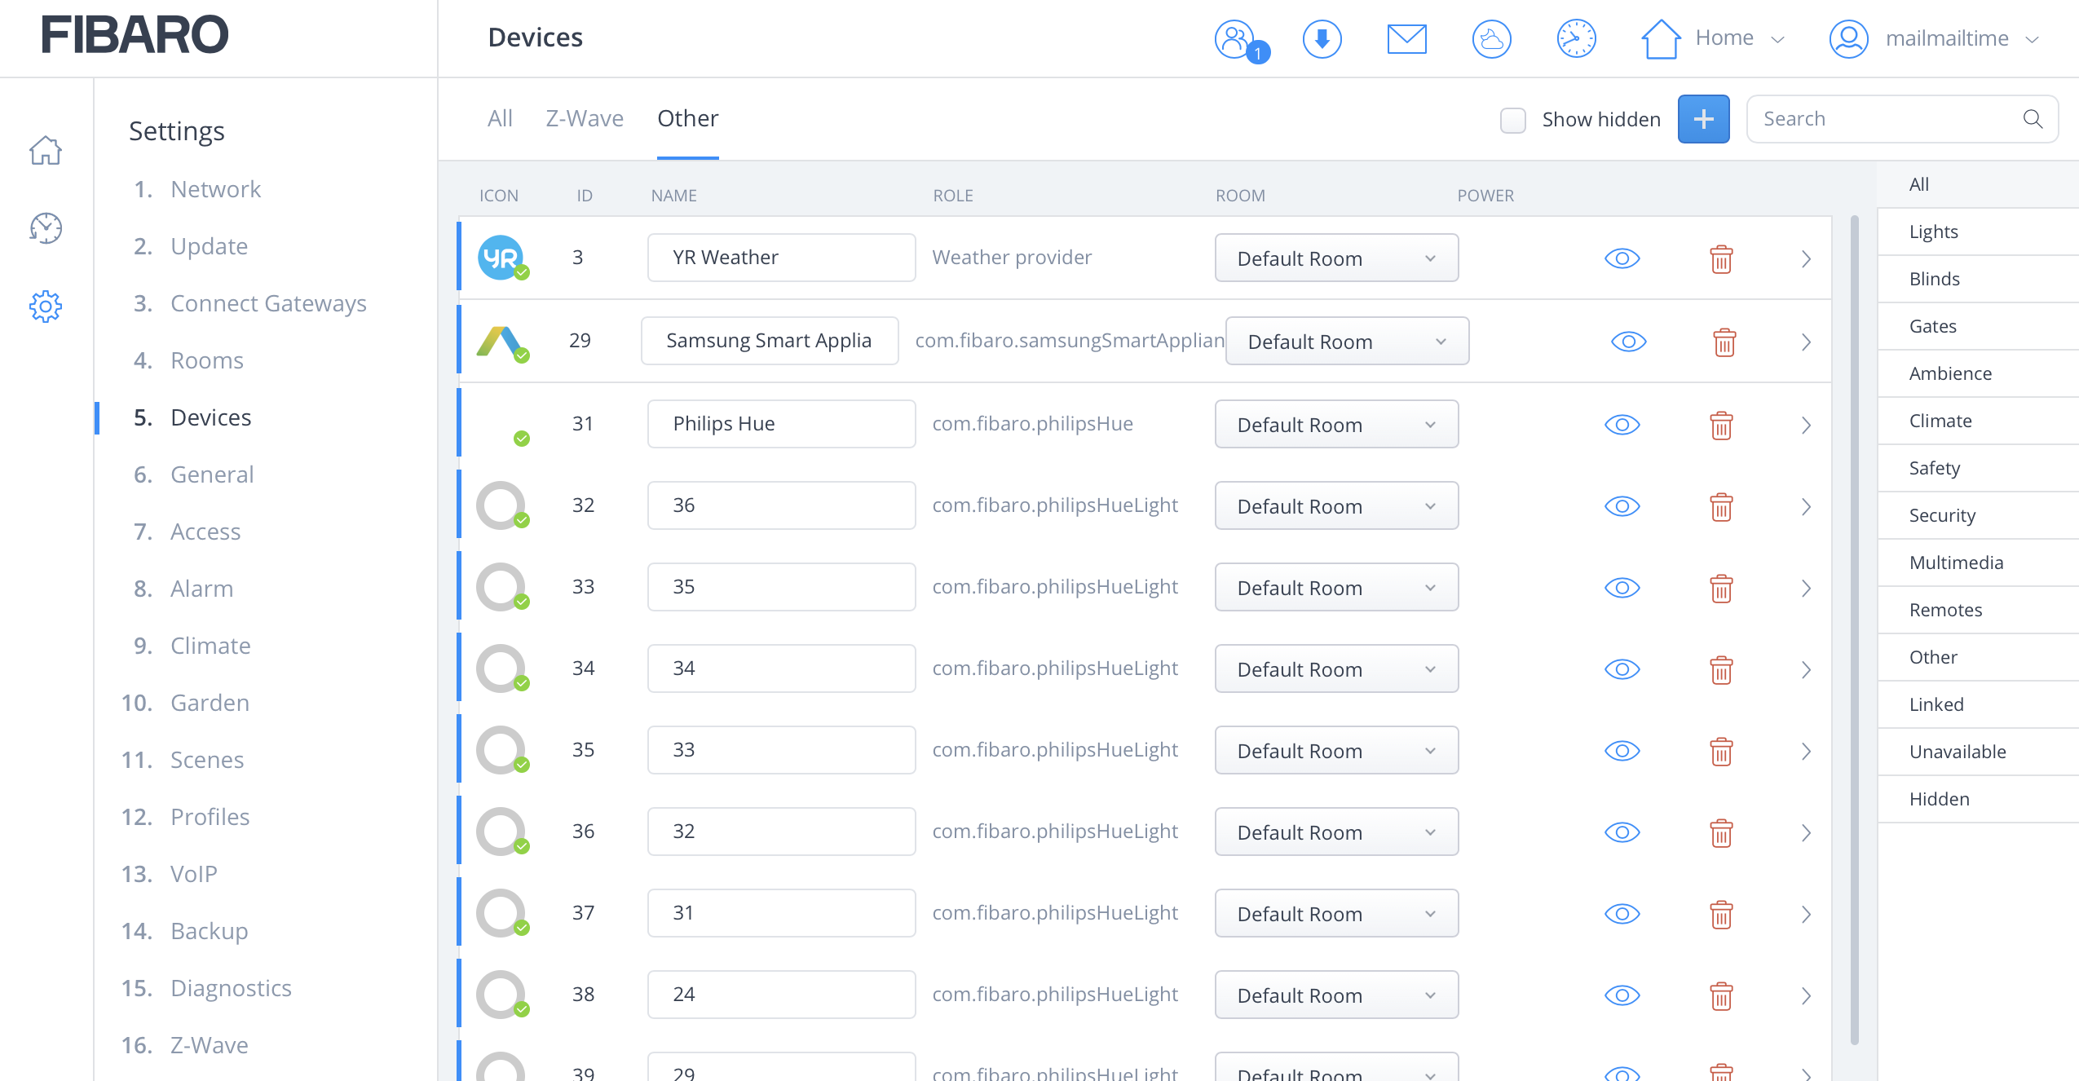This screenshot has width=2079, height=1081.
Task: Toggle visibility of device ID 38
Action: pyautogui.click(x=1622, y=995)
